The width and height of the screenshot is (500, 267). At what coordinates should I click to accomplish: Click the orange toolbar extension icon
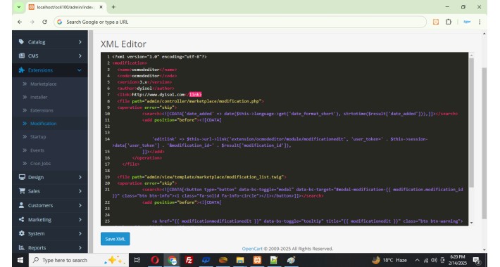(x=436, y=22)
